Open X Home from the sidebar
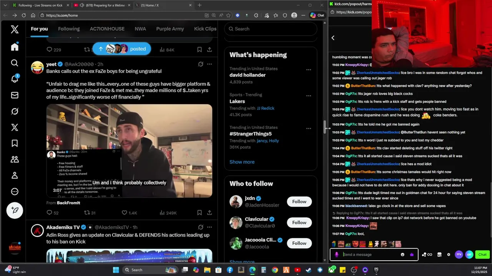The image size is (492, 276). coord(15,47)
